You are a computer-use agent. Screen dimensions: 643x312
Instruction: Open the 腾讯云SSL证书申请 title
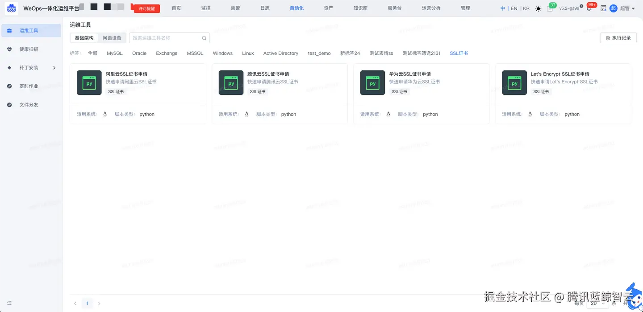268,74
